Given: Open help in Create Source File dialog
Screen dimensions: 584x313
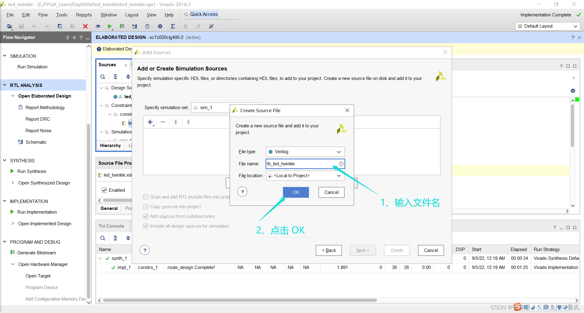Looking at the screenshot, I should [x=242, y=192].
